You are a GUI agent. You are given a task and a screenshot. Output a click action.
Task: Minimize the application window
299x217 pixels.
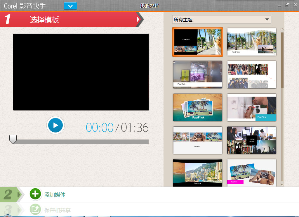(x=280, y=6)
